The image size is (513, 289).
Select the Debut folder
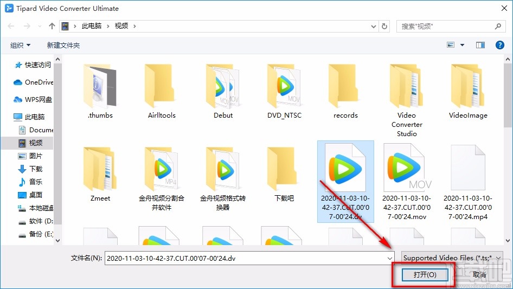(x=223, y=92)
